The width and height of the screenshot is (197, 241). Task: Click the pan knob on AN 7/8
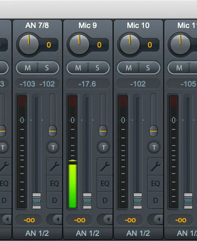tap(29, 45)
